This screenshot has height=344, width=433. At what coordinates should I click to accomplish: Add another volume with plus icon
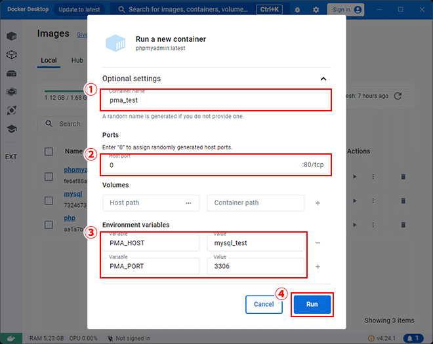point(318,203)
